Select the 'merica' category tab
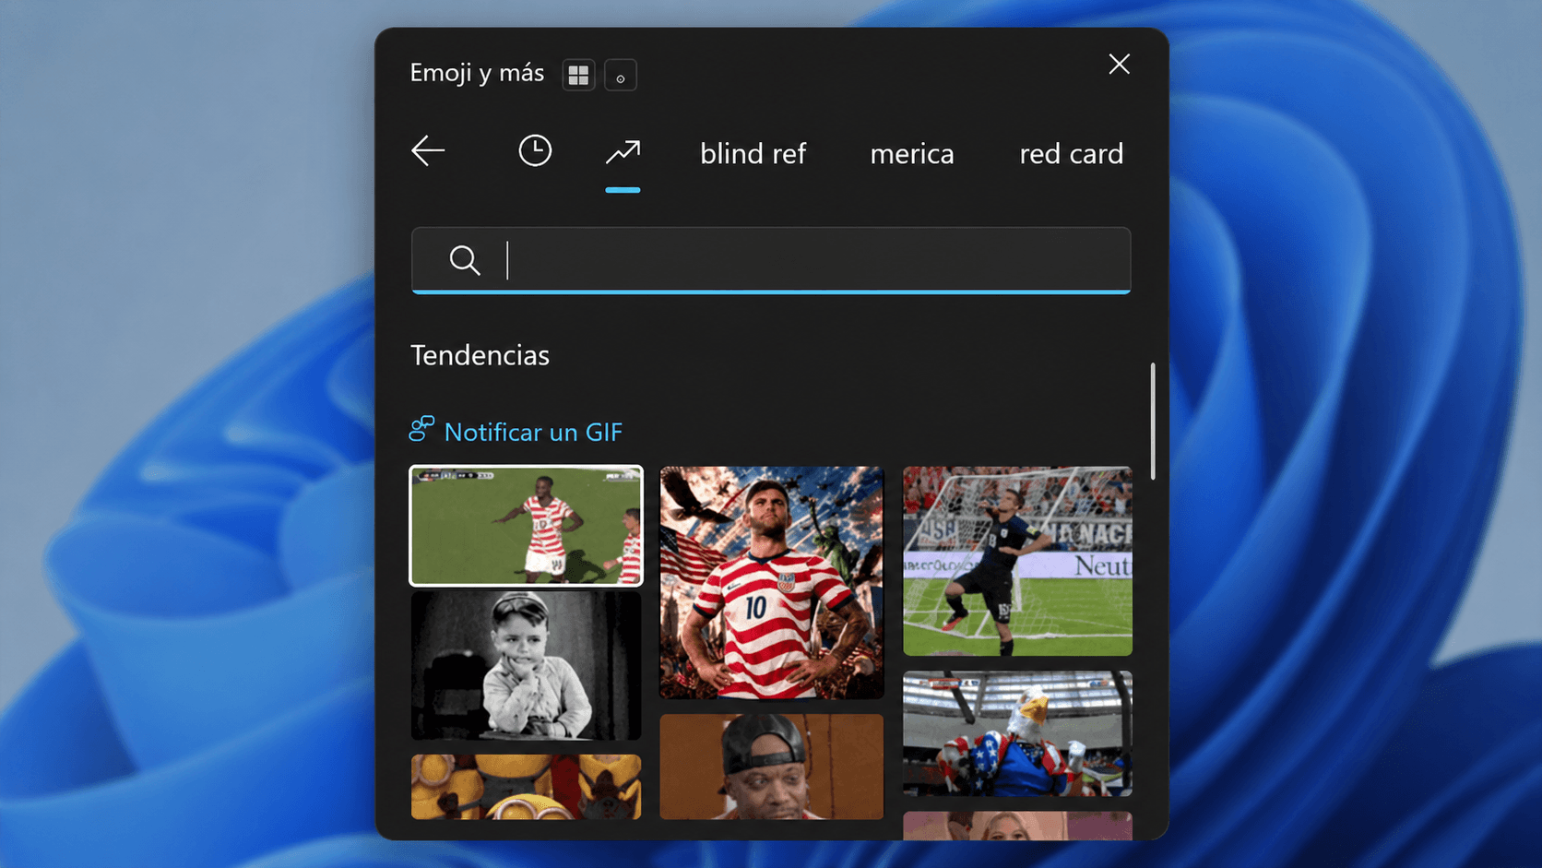This screenshot has height=868, width=1542. pos(912,153)
